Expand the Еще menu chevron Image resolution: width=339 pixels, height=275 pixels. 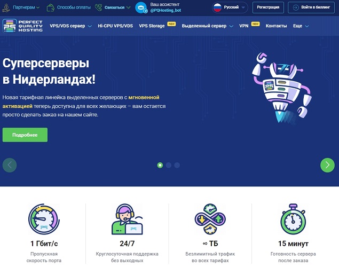point(307,26)
